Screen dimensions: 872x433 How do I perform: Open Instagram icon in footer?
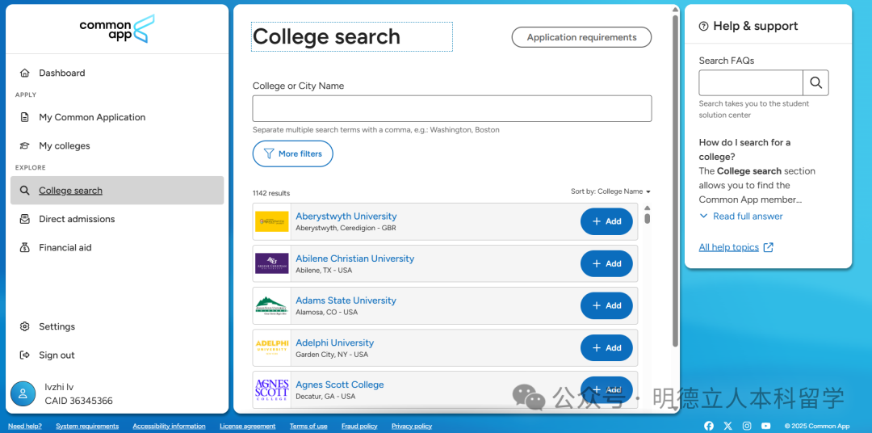747,426
